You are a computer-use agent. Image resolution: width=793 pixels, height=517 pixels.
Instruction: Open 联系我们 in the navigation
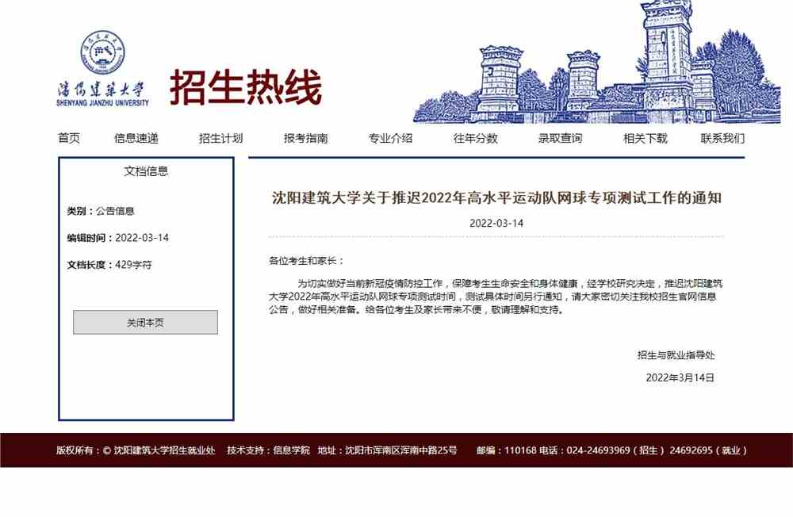tap(722, 138)
